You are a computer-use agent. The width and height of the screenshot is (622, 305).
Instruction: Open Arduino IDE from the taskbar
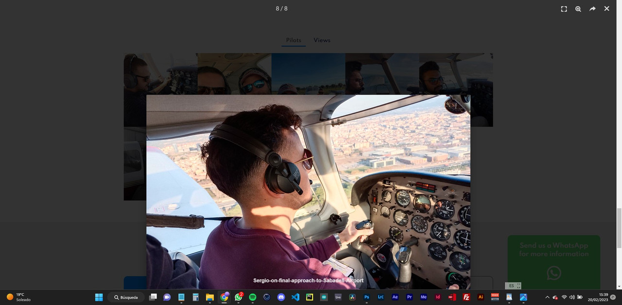(324, 297)
